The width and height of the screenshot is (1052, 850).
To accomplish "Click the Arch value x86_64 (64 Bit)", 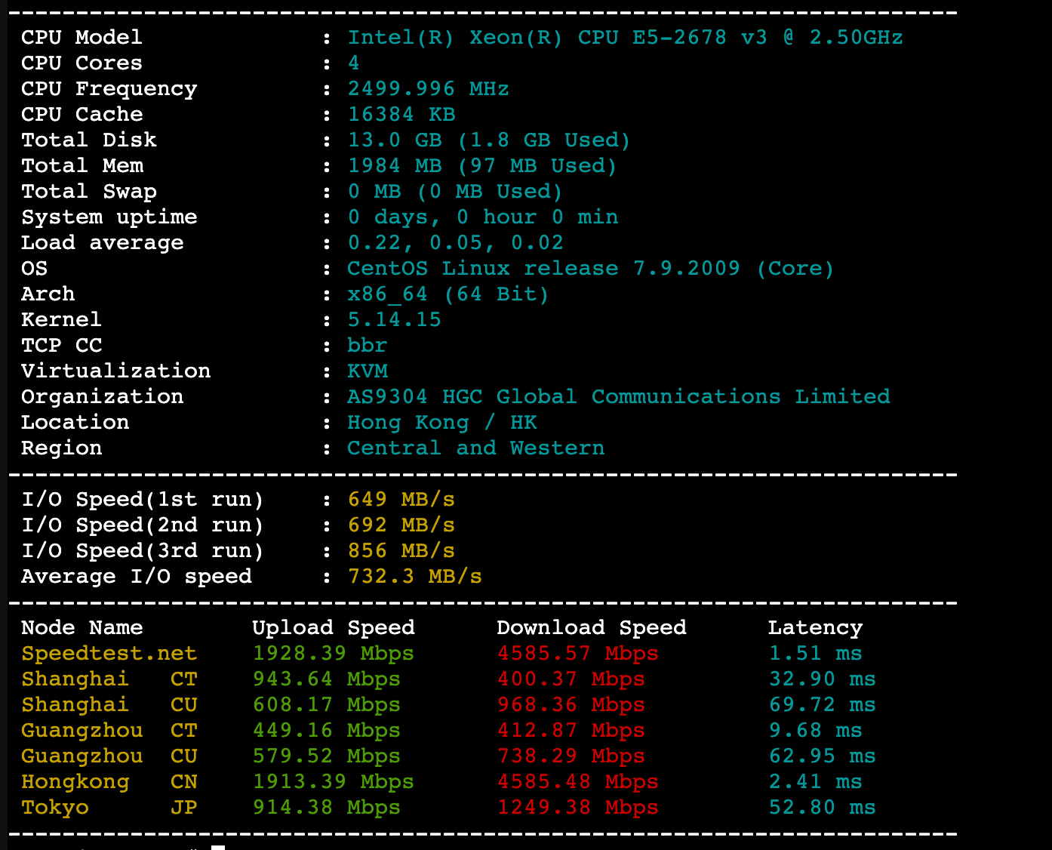I will point(448,294).
